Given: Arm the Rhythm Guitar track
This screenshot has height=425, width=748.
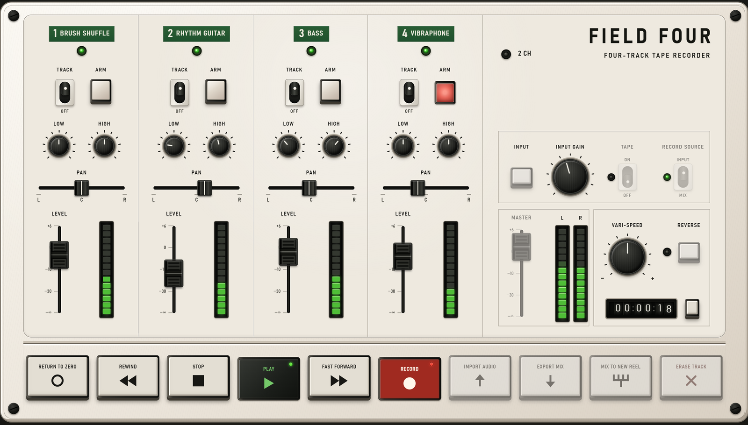Looking at the screenshot, I should pos(216,91).
